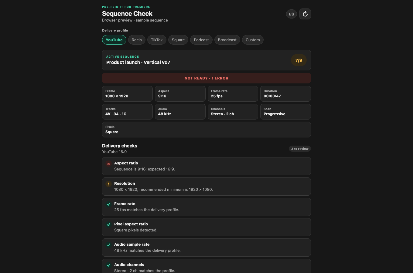Click 'Square pixels detected.' text

click(x=136, y=230)
